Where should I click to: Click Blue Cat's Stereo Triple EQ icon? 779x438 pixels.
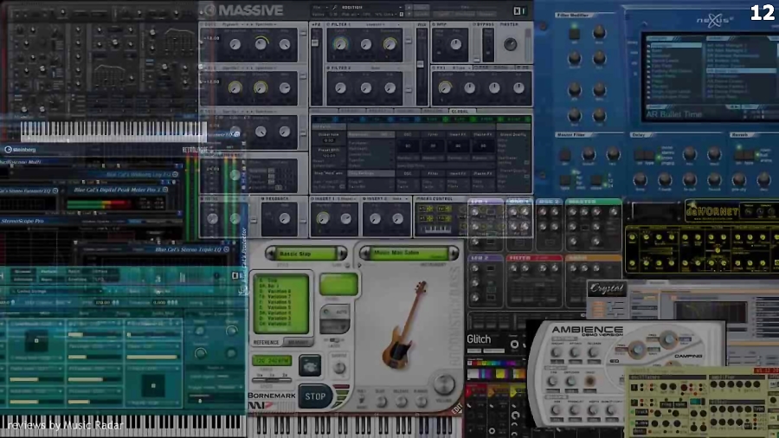(x=226, y=249)
